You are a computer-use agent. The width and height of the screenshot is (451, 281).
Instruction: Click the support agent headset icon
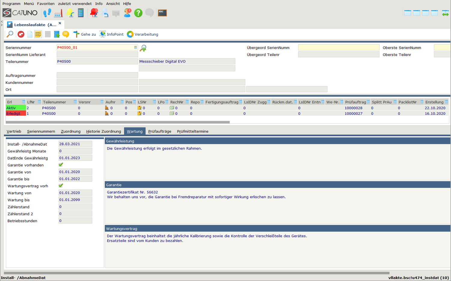pos(127,13)
